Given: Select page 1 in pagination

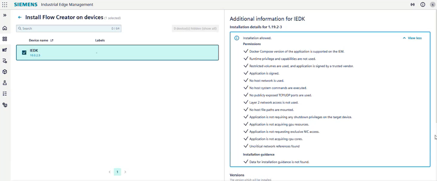Looking at the screenshot, I should click(x=117, y=172).
